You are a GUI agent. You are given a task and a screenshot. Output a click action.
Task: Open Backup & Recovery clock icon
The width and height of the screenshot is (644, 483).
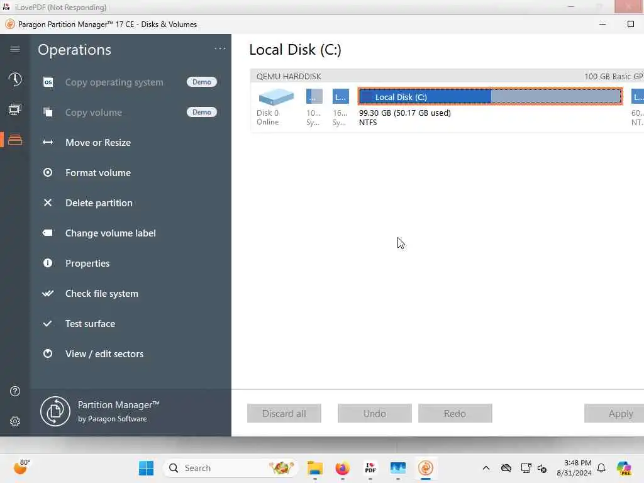(15, 79)
